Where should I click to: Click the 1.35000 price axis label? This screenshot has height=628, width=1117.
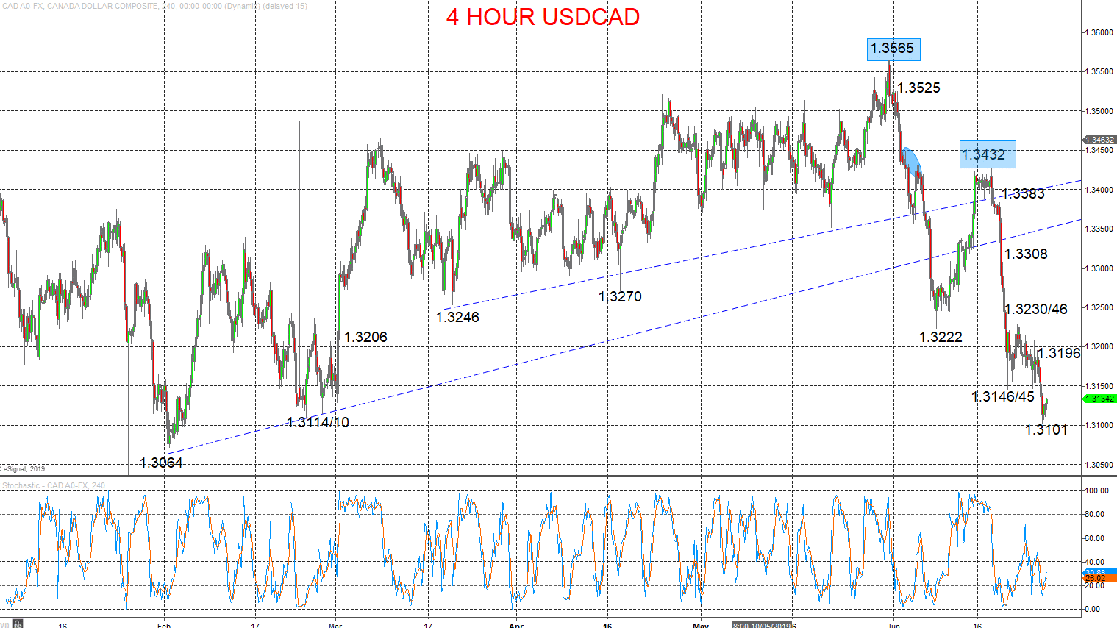click(1099, 111)
